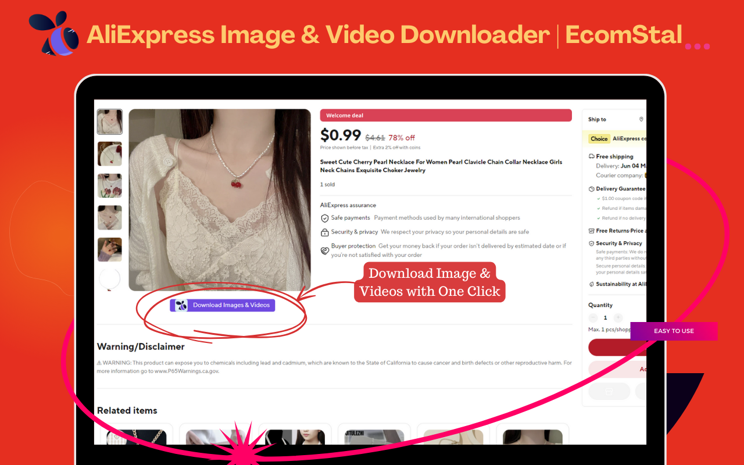The height and width of the screenshot is (465, 744).
Task: Click the Delivery Guarantee icon
Action: tap(592, 189)
